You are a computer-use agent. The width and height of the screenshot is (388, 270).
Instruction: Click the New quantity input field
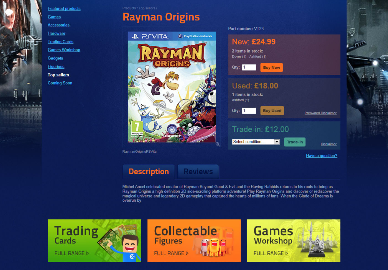249,67
